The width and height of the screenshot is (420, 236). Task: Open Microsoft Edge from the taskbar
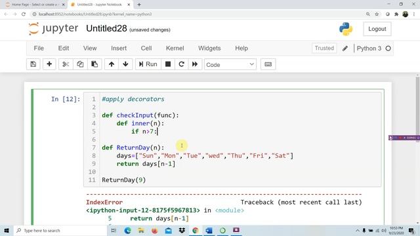127,230
